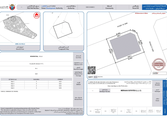Select the Side 3 row in setback table

click(36, 86)
